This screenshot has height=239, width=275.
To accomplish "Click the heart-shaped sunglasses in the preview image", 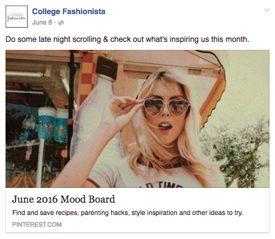I will coord(166,107).
